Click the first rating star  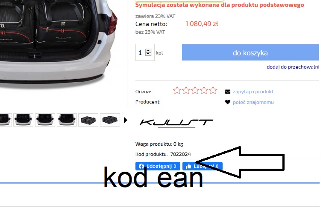tap(177, 90)
